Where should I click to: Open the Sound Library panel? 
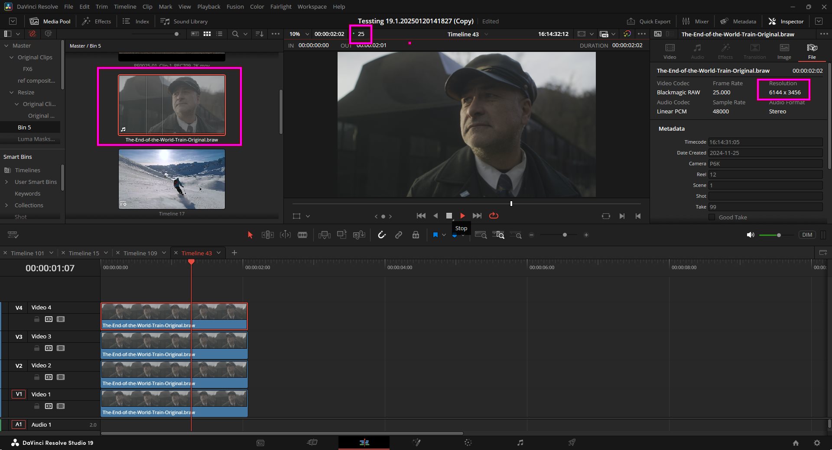coord(184,21)
